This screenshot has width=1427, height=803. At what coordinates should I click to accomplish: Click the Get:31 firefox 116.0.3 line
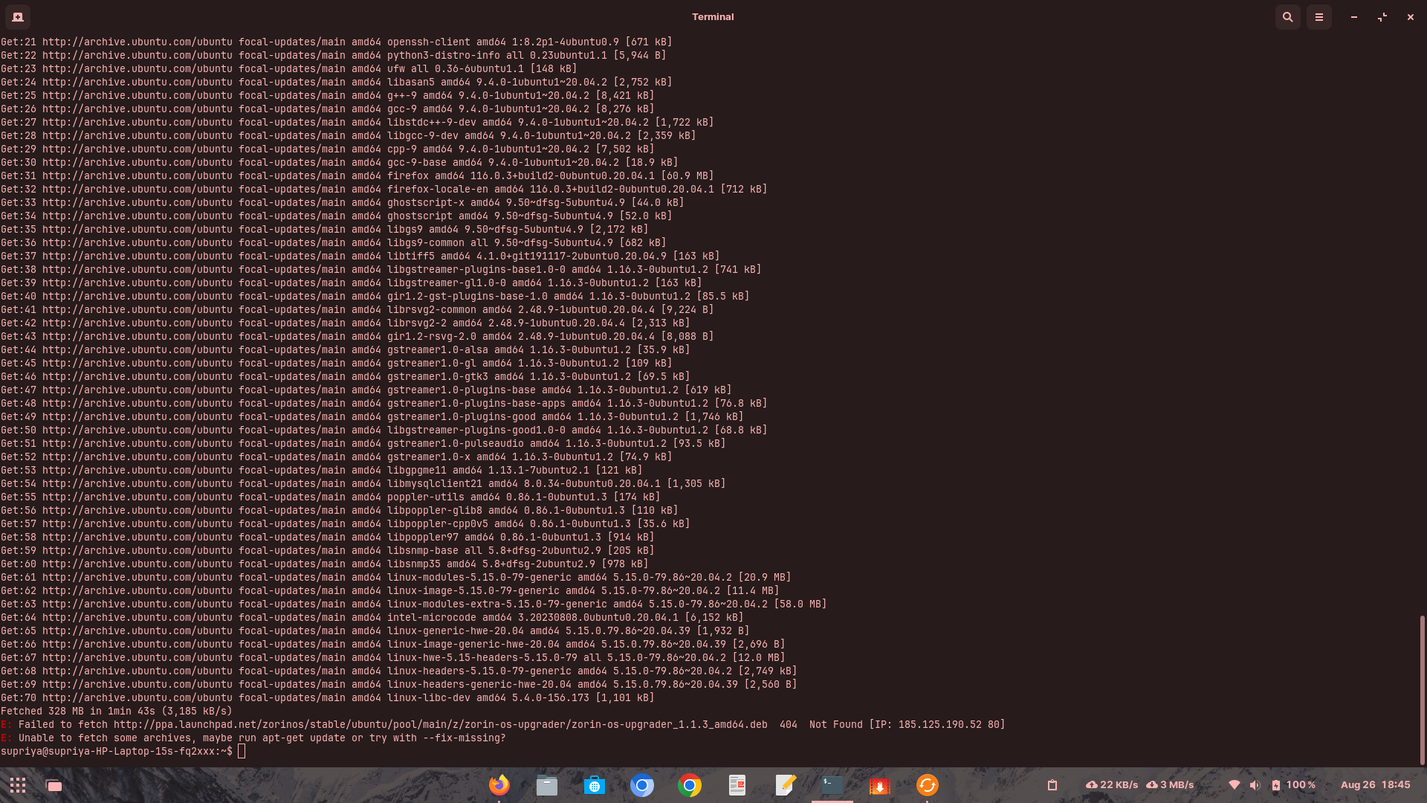(x=357, y=176)
